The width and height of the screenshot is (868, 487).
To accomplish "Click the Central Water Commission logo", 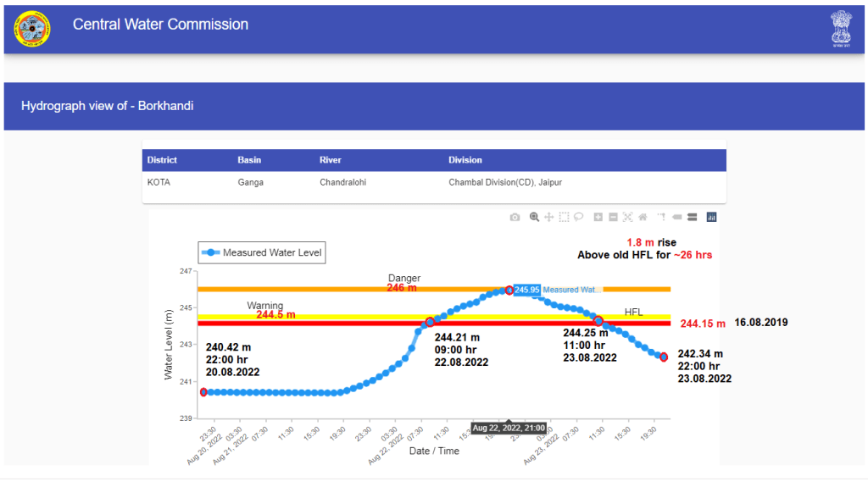I will pos(32,29).
